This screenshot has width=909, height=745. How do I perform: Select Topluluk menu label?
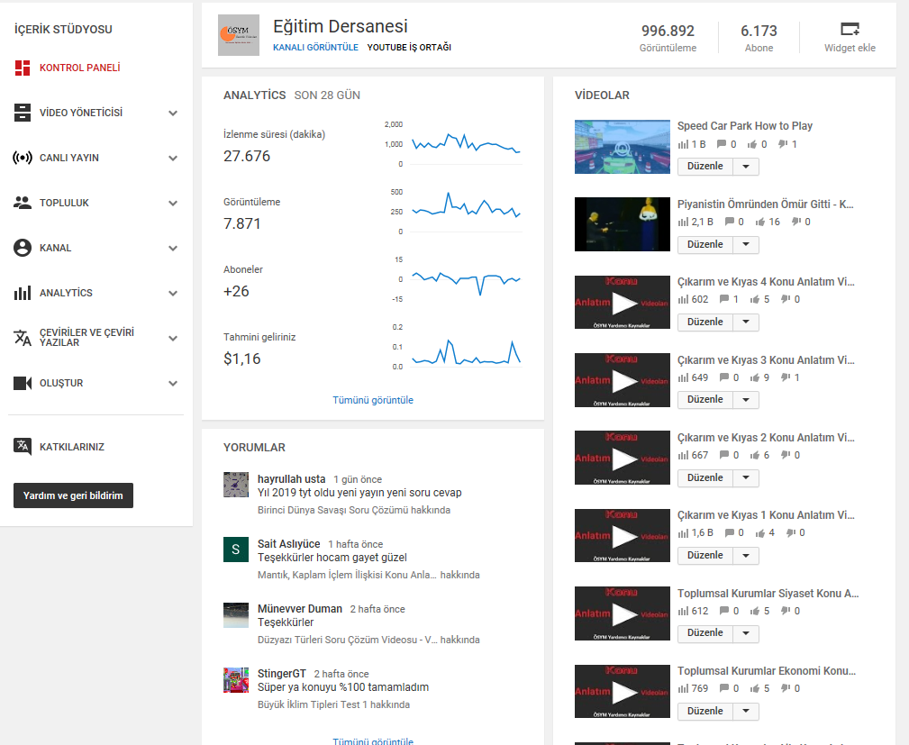point(64,203)
